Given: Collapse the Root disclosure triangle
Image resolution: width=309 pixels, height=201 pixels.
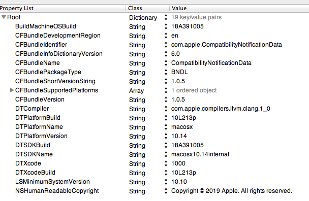Looking at the screenshot, I should (x=4, y=17).
